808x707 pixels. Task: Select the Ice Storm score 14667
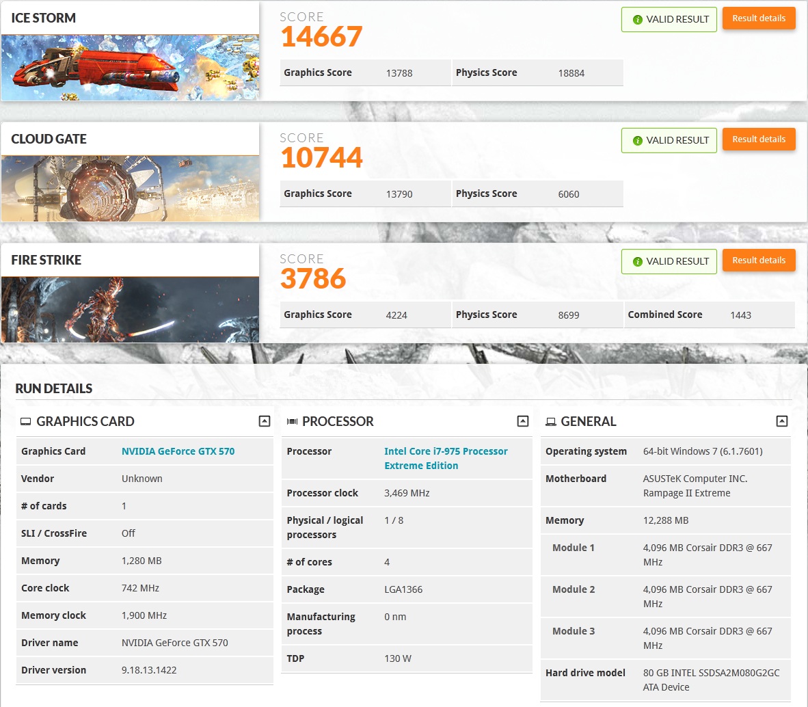[x=321, y=37]
